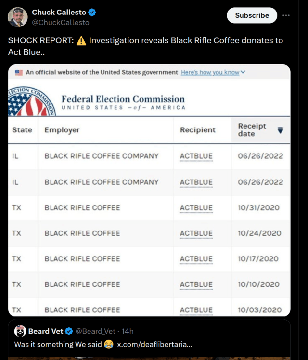Subscribe to Chuck Callesto
Image resolution: width=308 pixels, height=360 pixels.
pos(252,15)
